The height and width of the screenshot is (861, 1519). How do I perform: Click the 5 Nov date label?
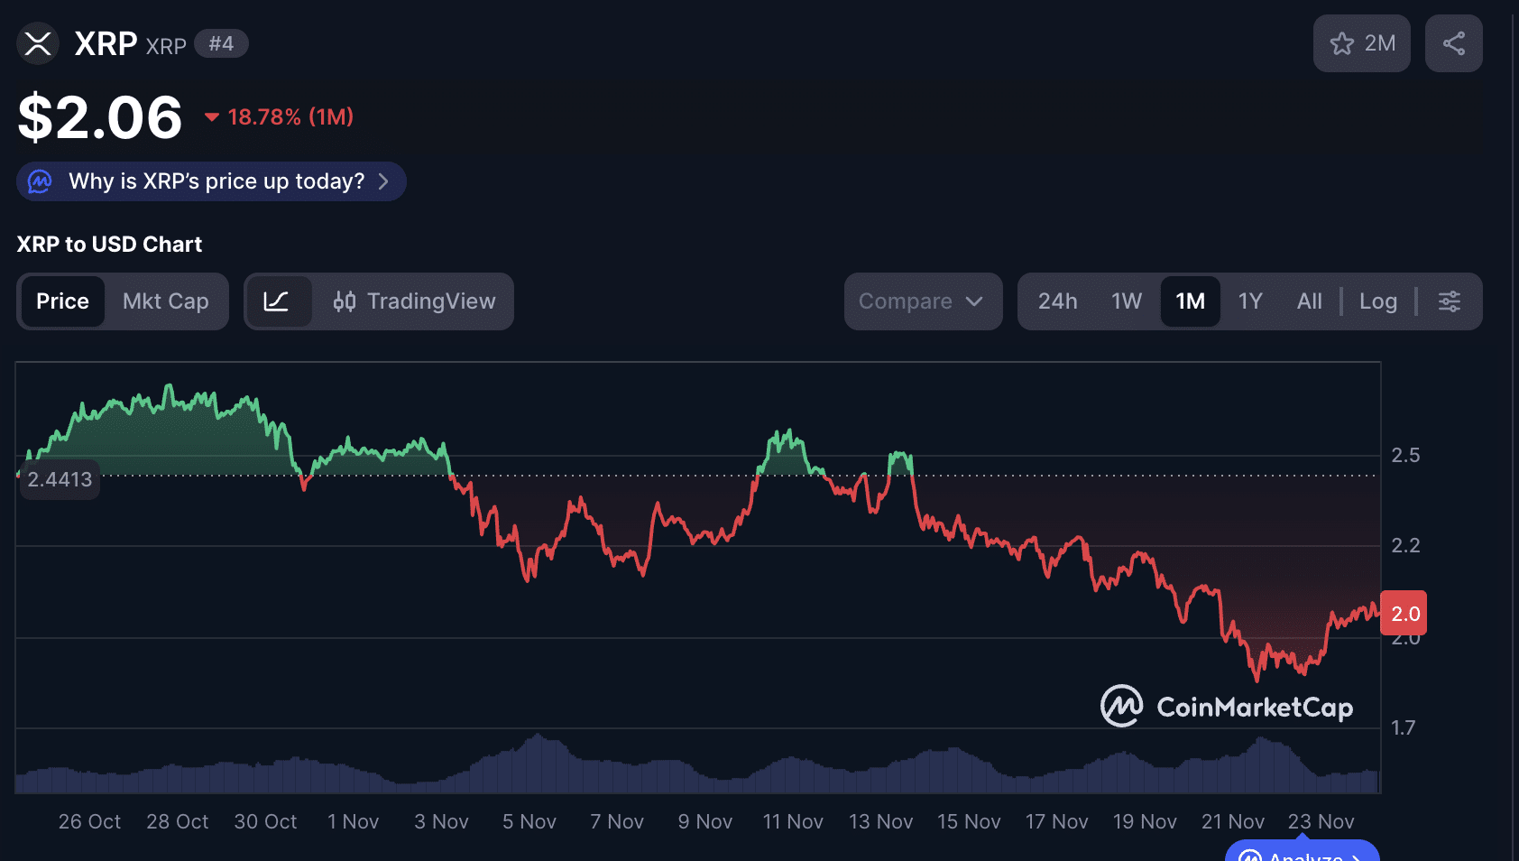[x=529, y=822]
